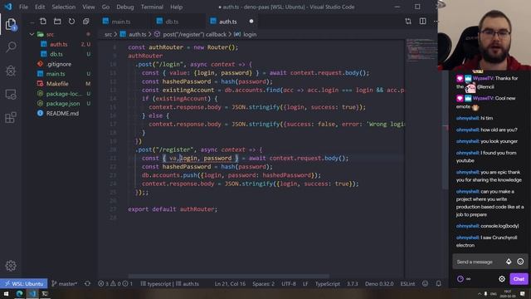Open the Extensions view in activity bar

click(11, 118)
